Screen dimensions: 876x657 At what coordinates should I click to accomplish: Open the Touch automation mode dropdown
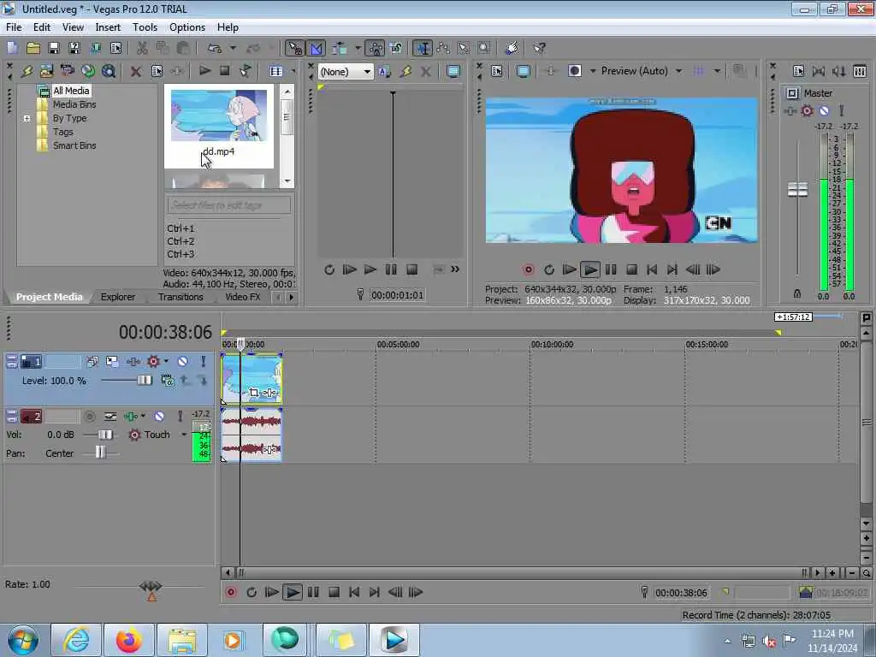(184, 434)
